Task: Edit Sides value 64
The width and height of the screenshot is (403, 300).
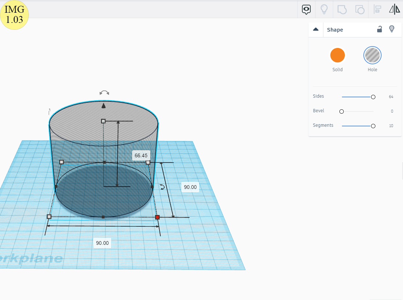Action: point(391,97)
